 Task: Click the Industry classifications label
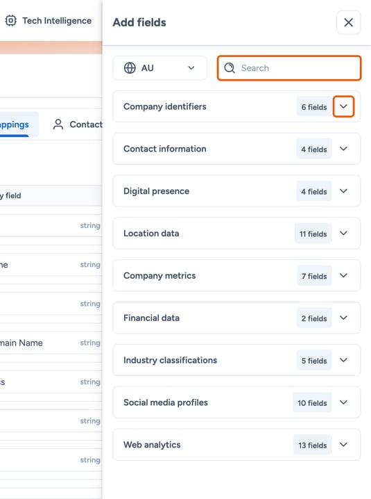click(171, 360)
